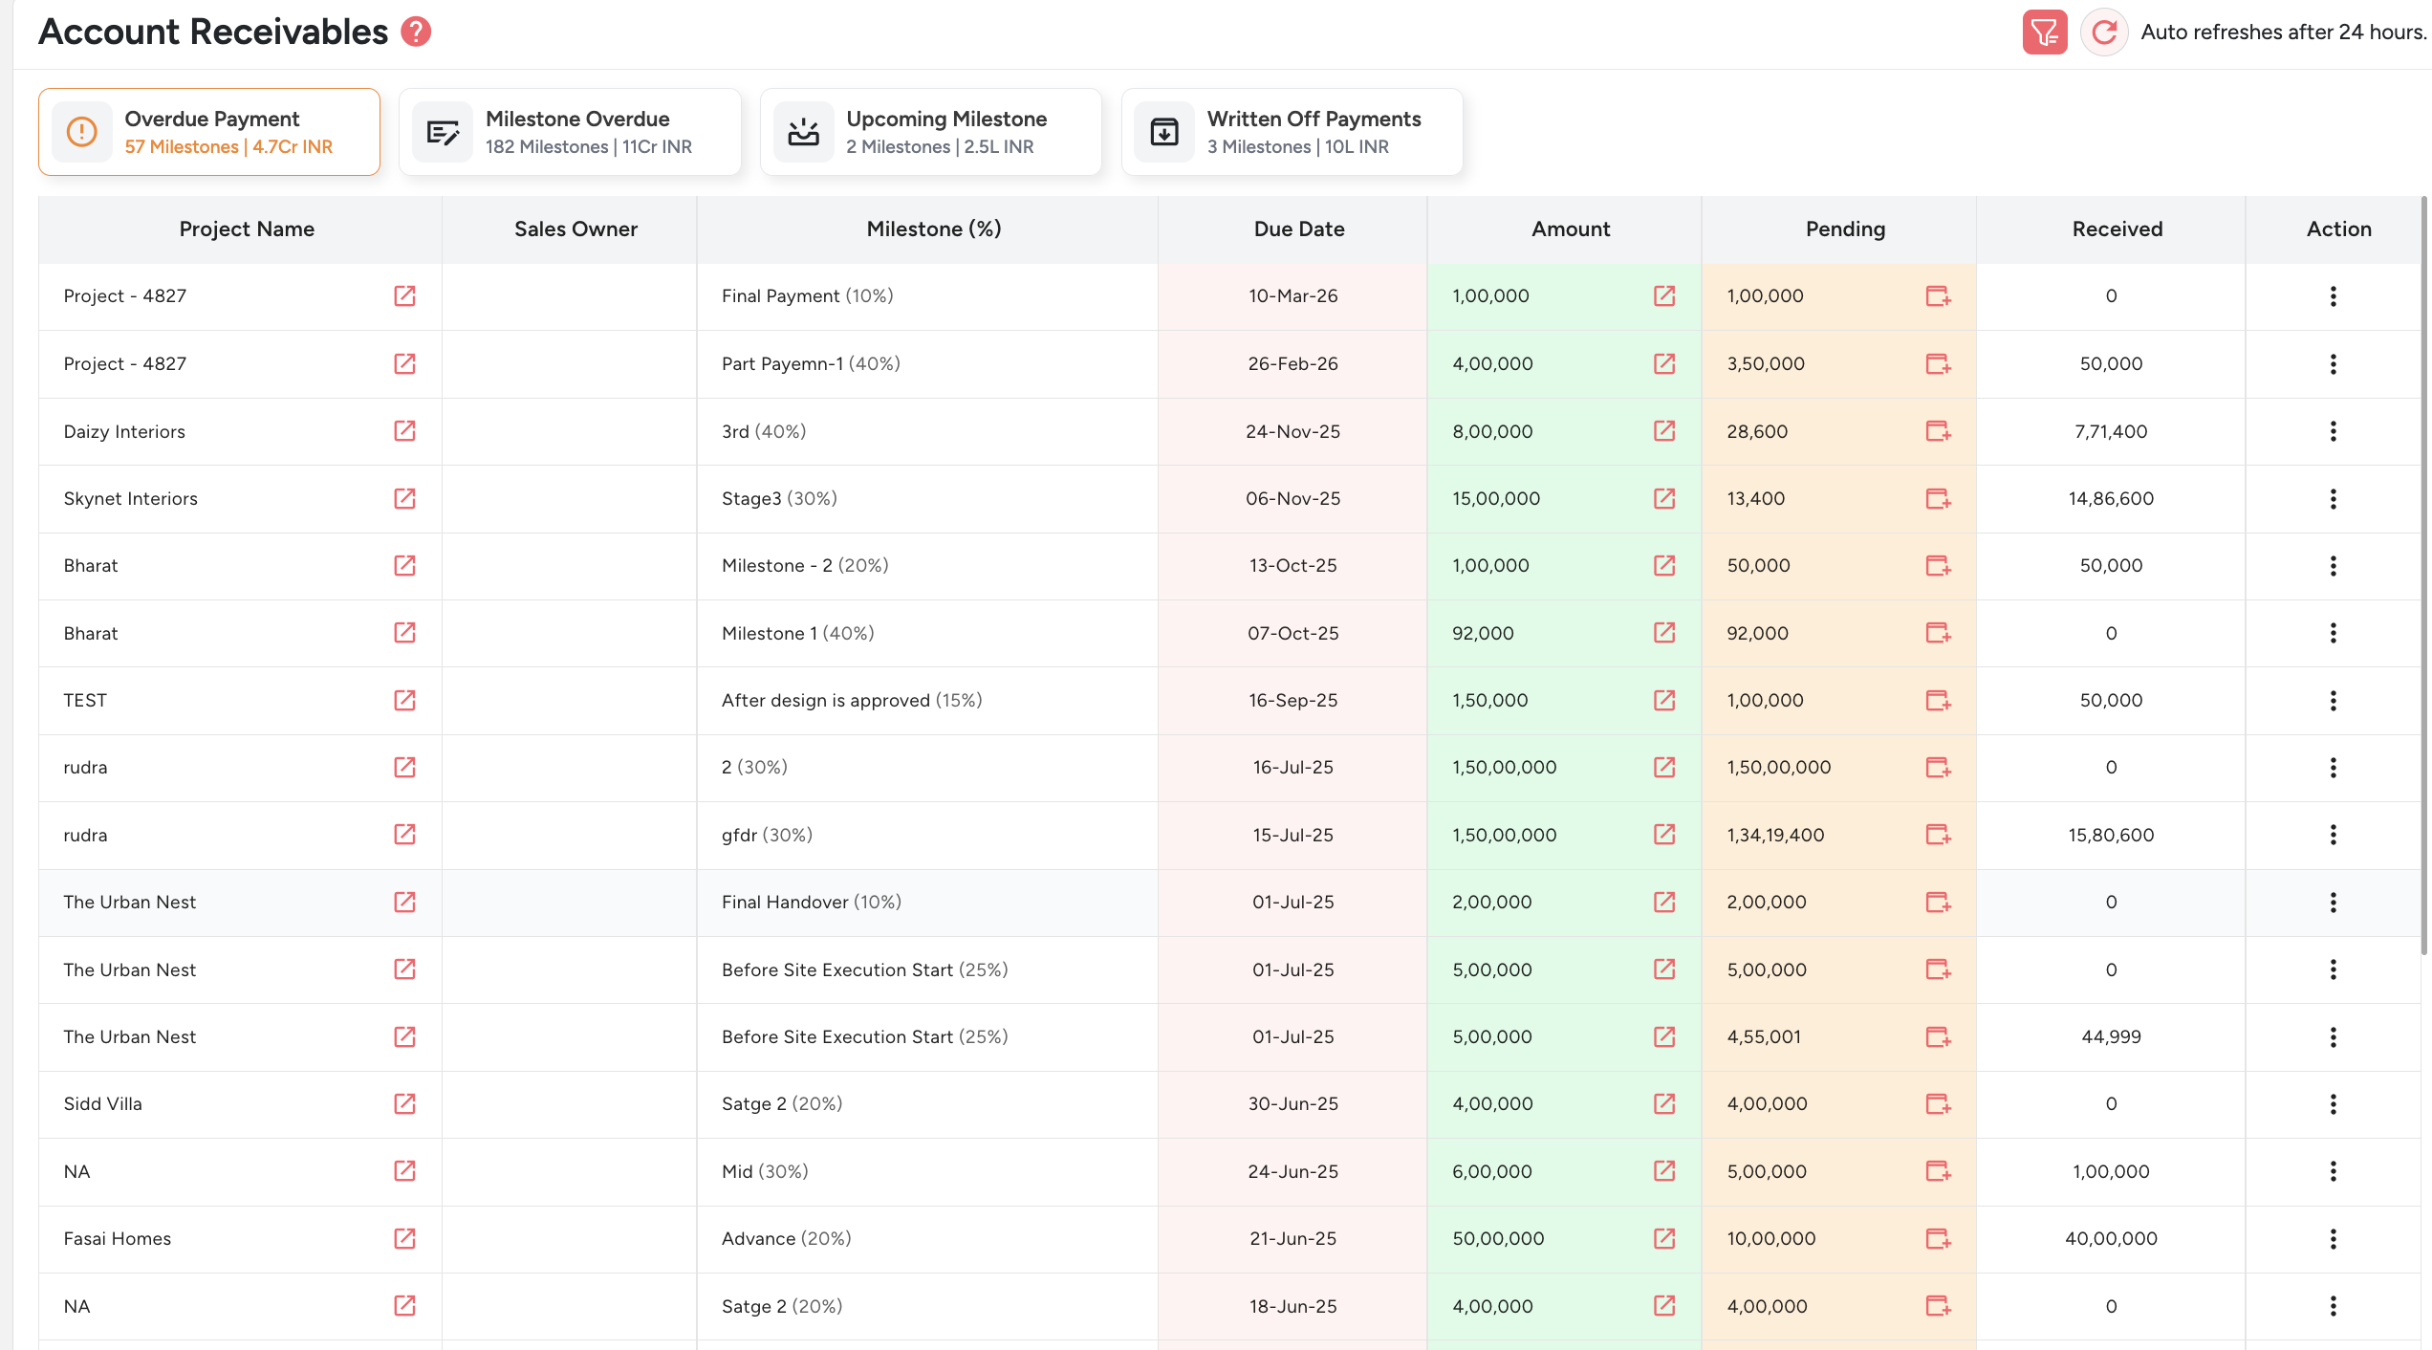Open the filter panel
Screen dimensions: 2432x1350
pyautogui.click(x=2044, y=32)
